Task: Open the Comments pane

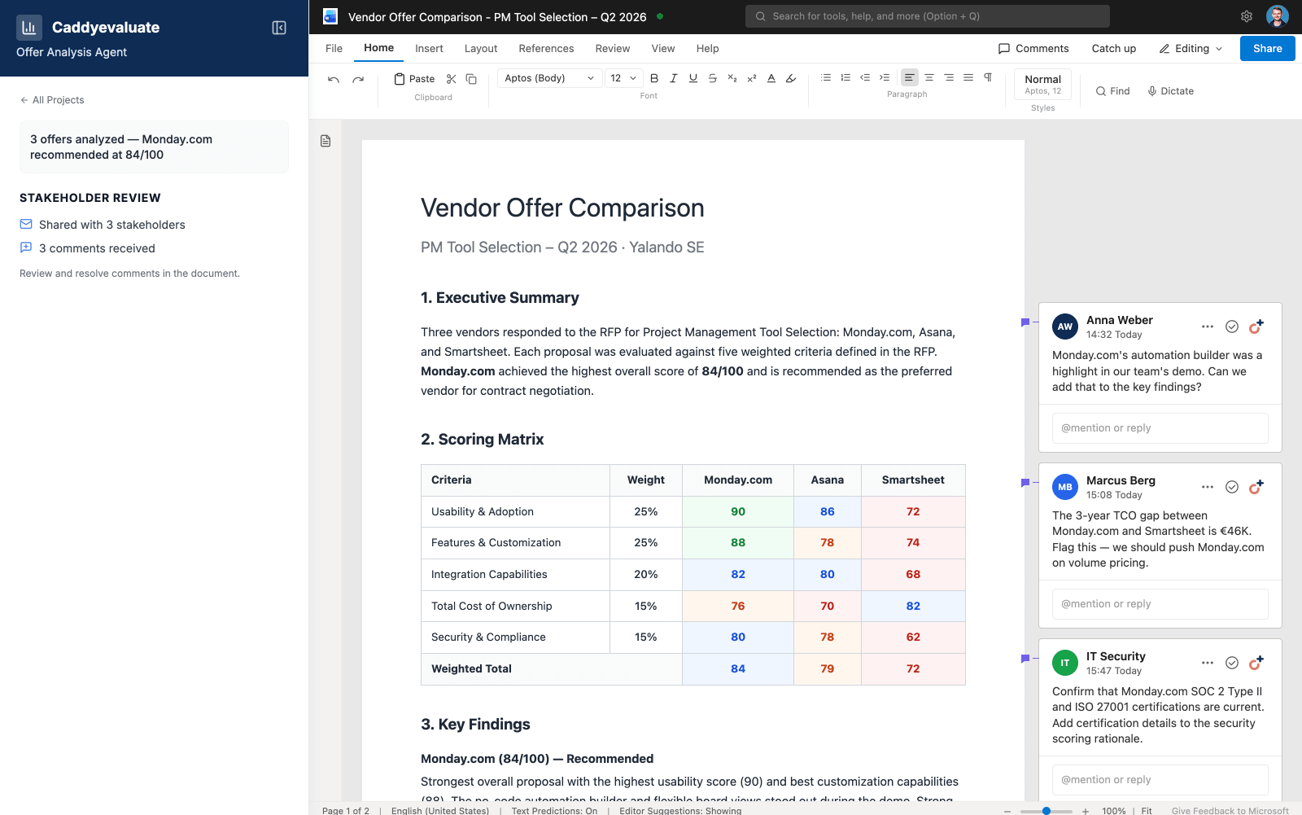Action: [1033, 49]
